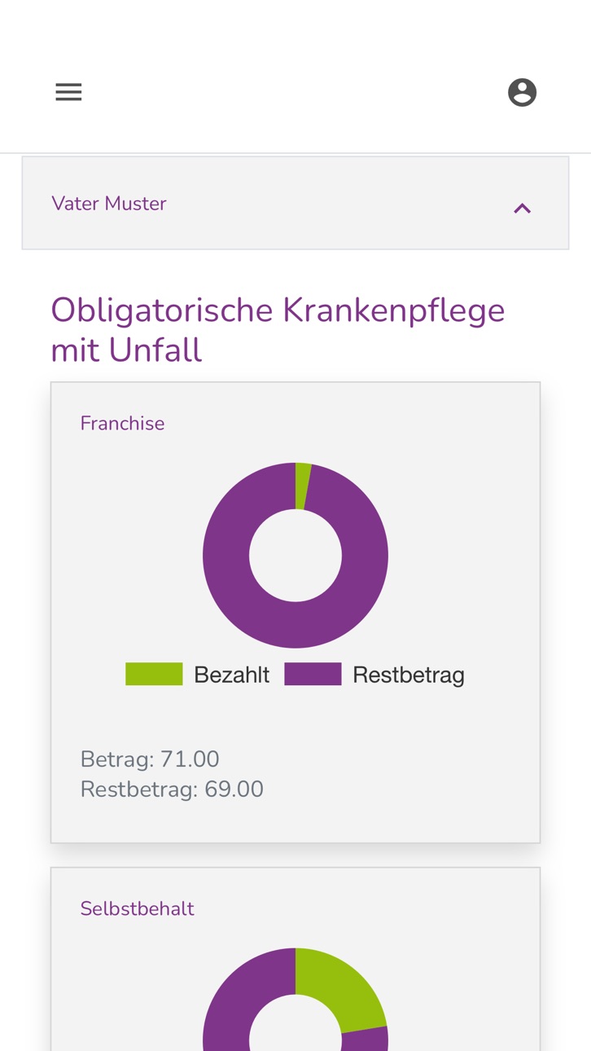591x1051 pixels.
Task: Click the green Bezahlt legend color box
Action: tap(154, 675)
